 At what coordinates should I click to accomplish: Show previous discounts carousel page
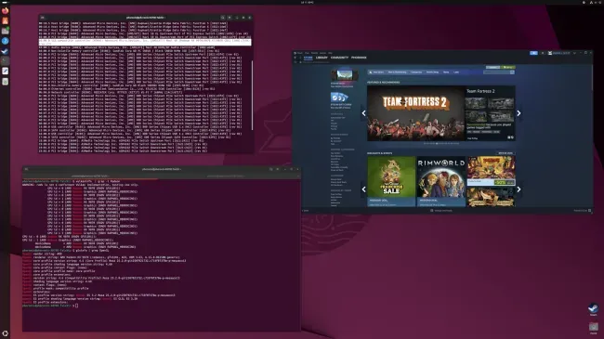(x=363, y=189)
